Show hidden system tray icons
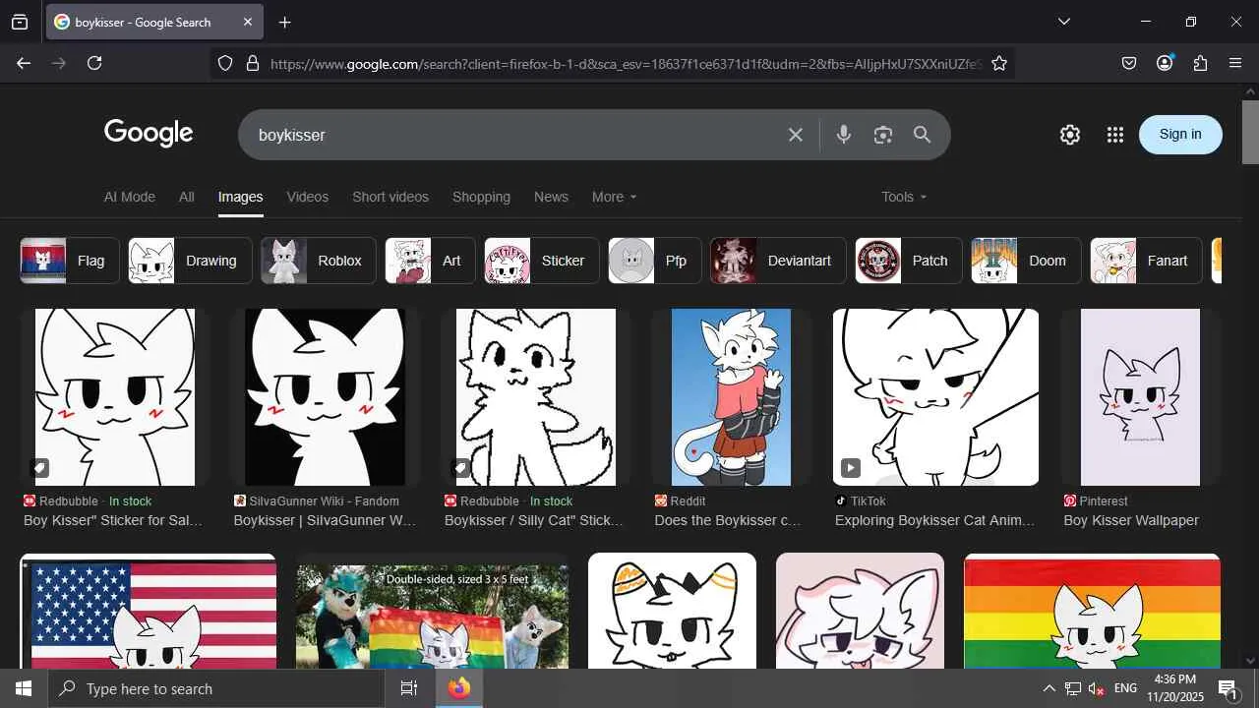The height and width of the screenshot is (708, 1259). point(1049,688)
